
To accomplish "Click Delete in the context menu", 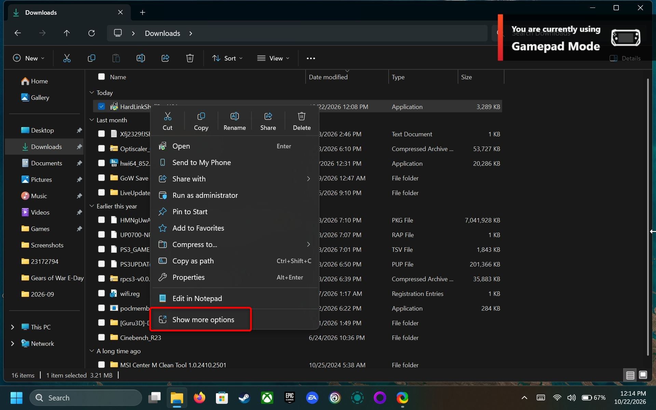I will pyautogui.click(x=301, y=121).
